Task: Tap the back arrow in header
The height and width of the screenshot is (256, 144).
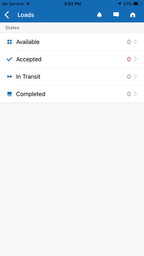Action: click(7, 15)
